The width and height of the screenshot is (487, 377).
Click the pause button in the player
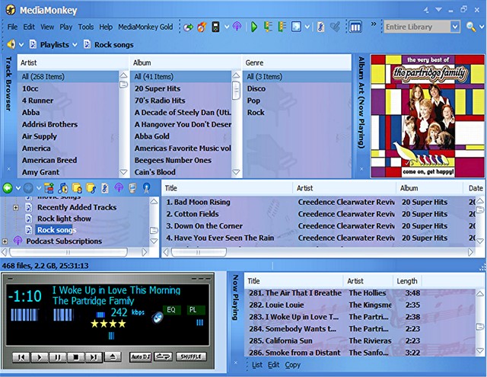[58, 356]
